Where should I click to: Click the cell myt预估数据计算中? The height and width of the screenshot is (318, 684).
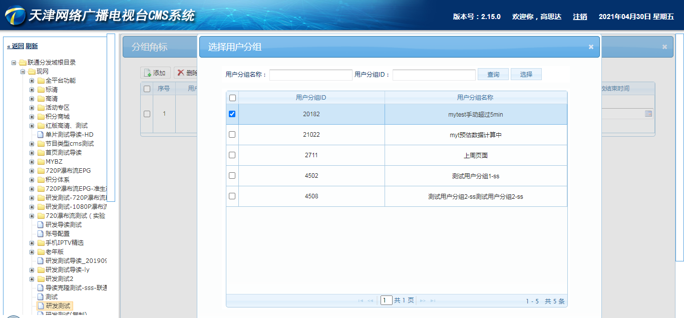pyautogui.click(x=476, y=135)
